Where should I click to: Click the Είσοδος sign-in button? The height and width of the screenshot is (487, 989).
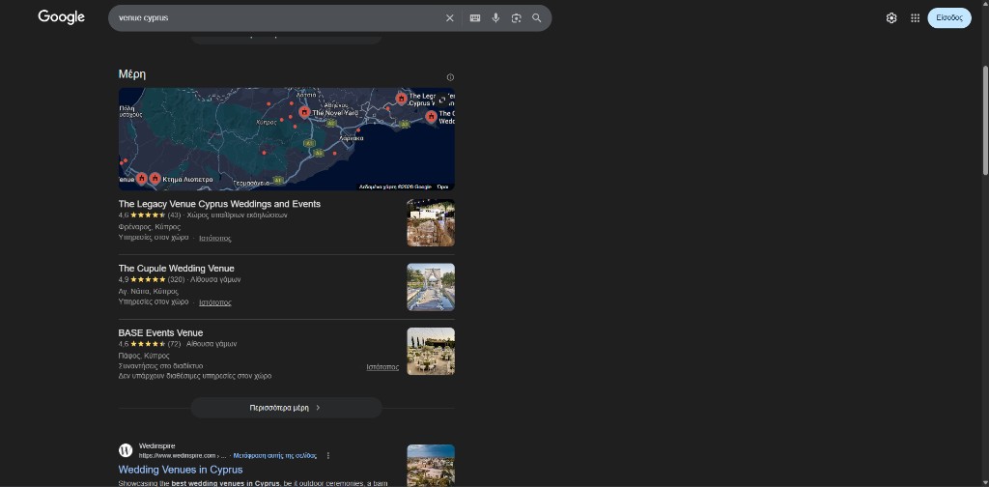pos(949,18)
